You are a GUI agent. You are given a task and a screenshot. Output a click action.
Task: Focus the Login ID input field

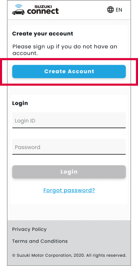pos(69,120)
